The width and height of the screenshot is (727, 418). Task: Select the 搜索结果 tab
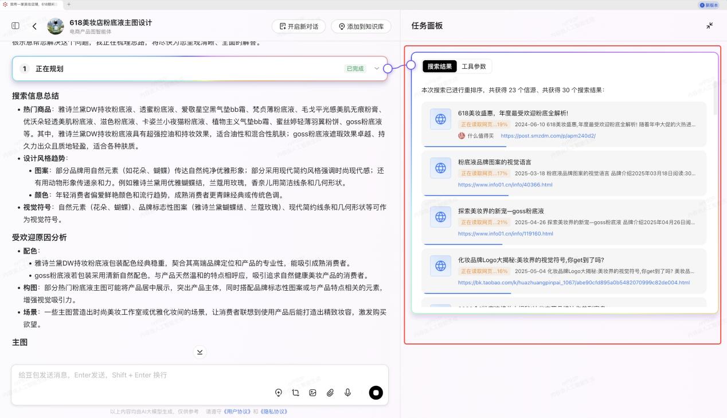440,67
